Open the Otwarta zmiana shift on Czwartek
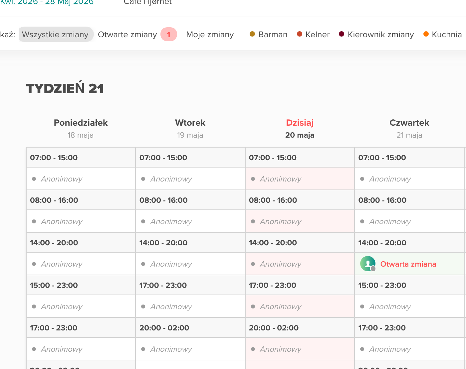This screenshot has width=466, height=369. (410, 264)
